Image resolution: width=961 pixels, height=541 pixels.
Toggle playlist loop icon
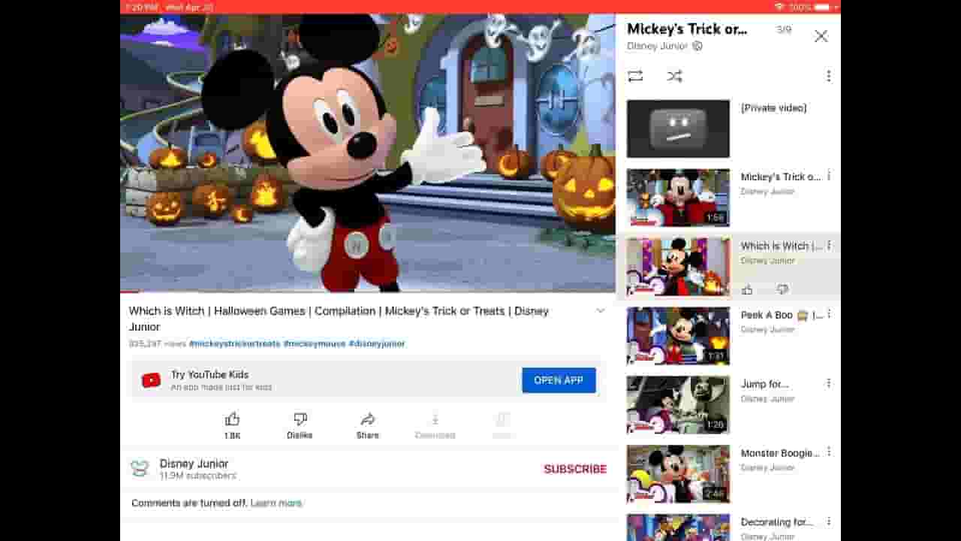tap(635, 76)
